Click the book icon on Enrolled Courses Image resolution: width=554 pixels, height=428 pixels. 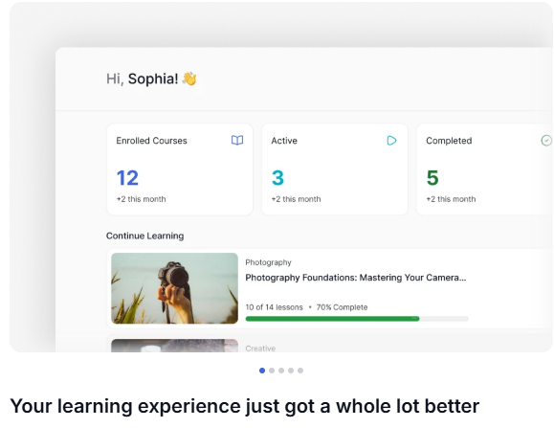tap(237, 141)
